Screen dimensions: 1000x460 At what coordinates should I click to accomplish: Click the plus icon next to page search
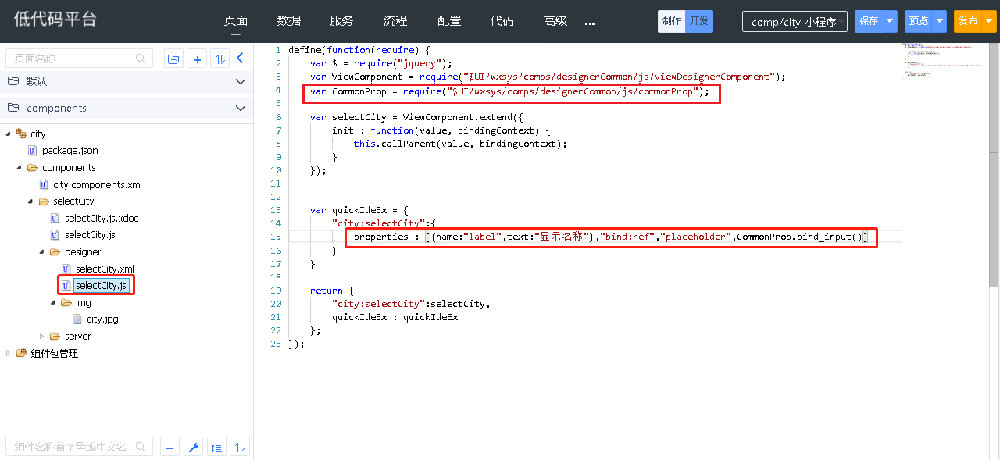click(x=197, y=59)
